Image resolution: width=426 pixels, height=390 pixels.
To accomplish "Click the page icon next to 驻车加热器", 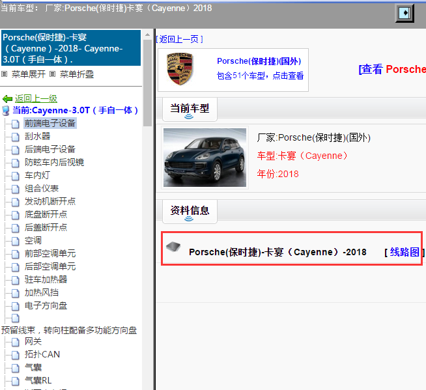I will pos(16,280).
